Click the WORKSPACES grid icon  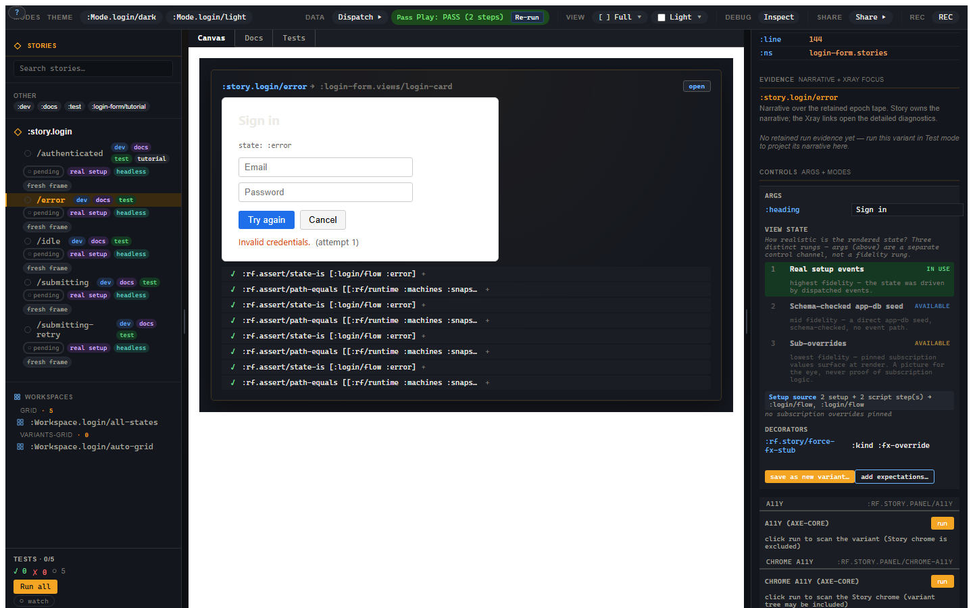(x=17, y=397)
